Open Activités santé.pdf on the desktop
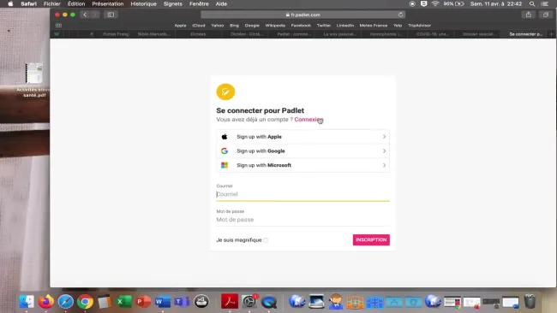The image size is (557, 313). (34, 80)
